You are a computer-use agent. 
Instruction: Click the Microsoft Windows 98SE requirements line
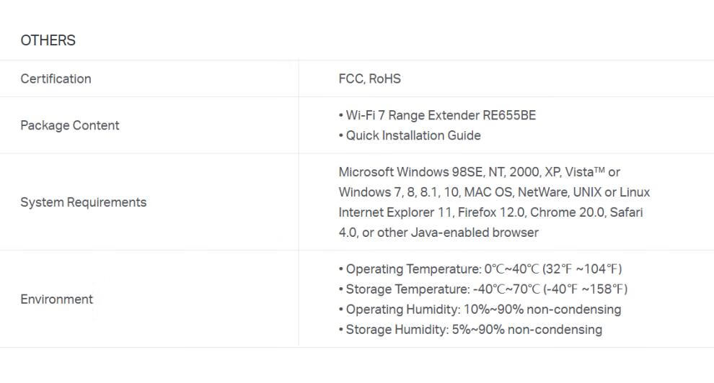pos(479,172)
